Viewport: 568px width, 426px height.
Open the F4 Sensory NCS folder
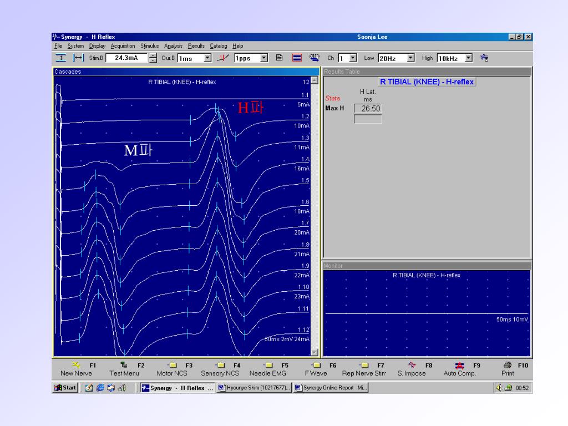coord(220,365)
